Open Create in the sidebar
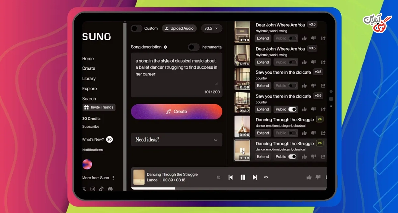The width and height of the screenshot is (398, 213). coord(89,68)
